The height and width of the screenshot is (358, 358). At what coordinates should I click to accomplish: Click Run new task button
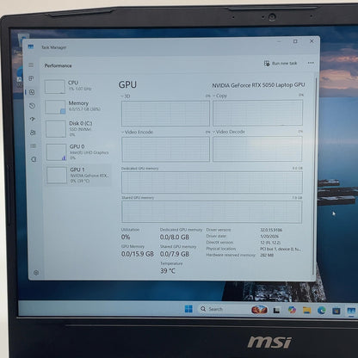[281, 63]
